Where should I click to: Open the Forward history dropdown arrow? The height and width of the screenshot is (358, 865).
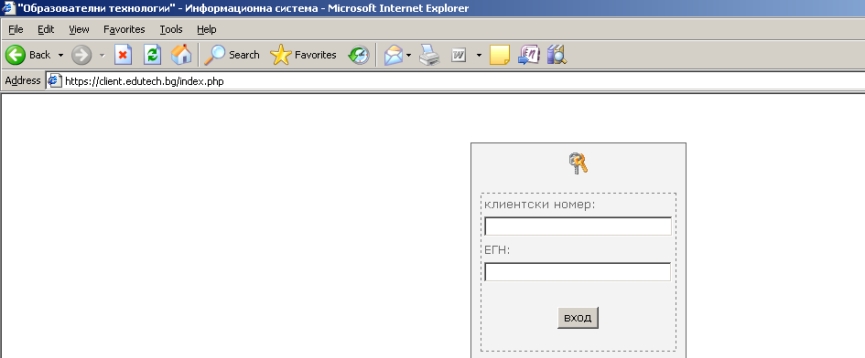click(x=102, y=55)
